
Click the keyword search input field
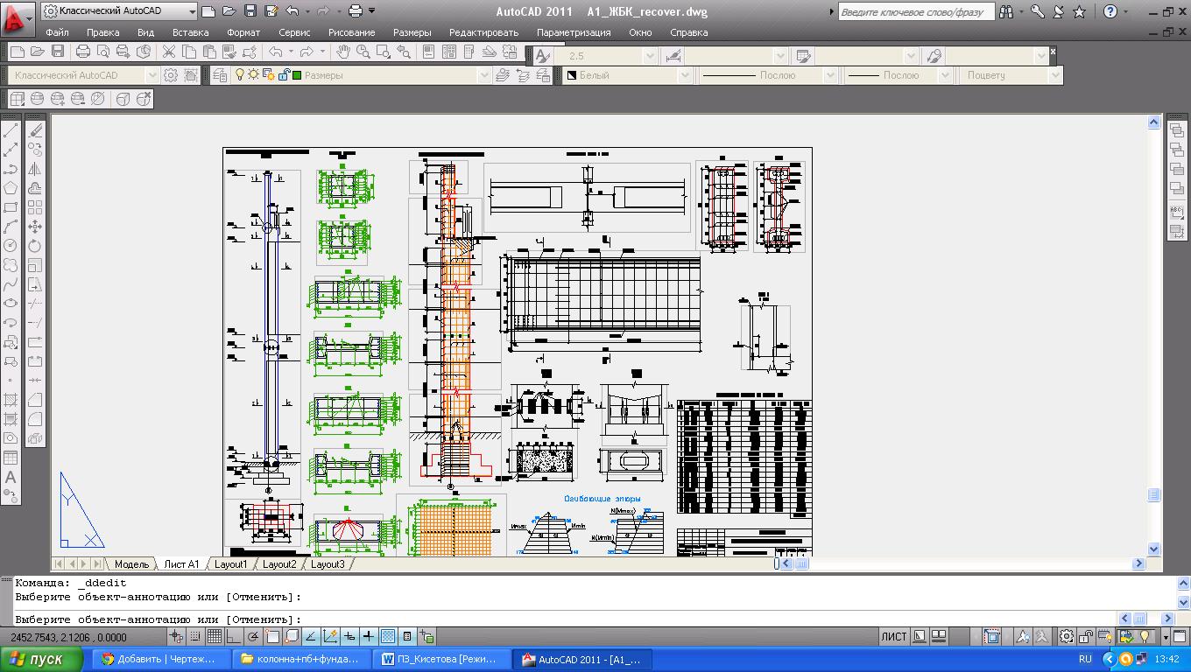pos(915,12)
